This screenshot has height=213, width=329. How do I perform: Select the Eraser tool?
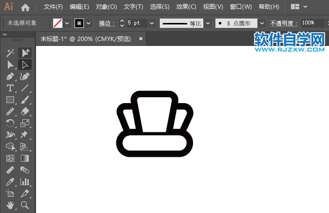click(x=24, y=112)
